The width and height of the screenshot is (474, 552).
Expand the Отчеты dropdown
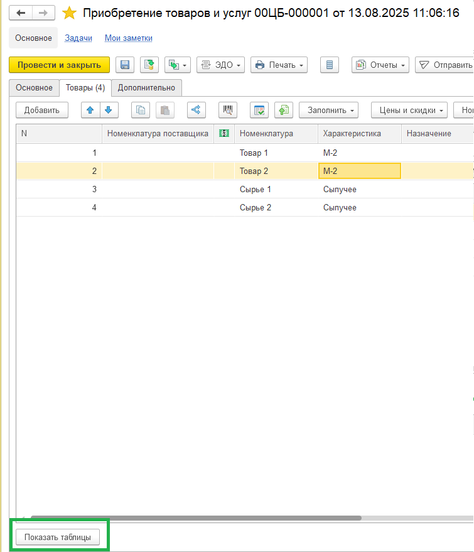[380, 65]
